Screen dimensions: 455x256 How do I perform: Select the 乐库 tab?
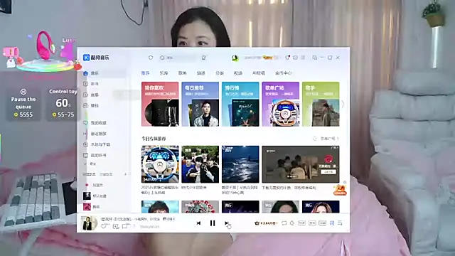(164, 73)
